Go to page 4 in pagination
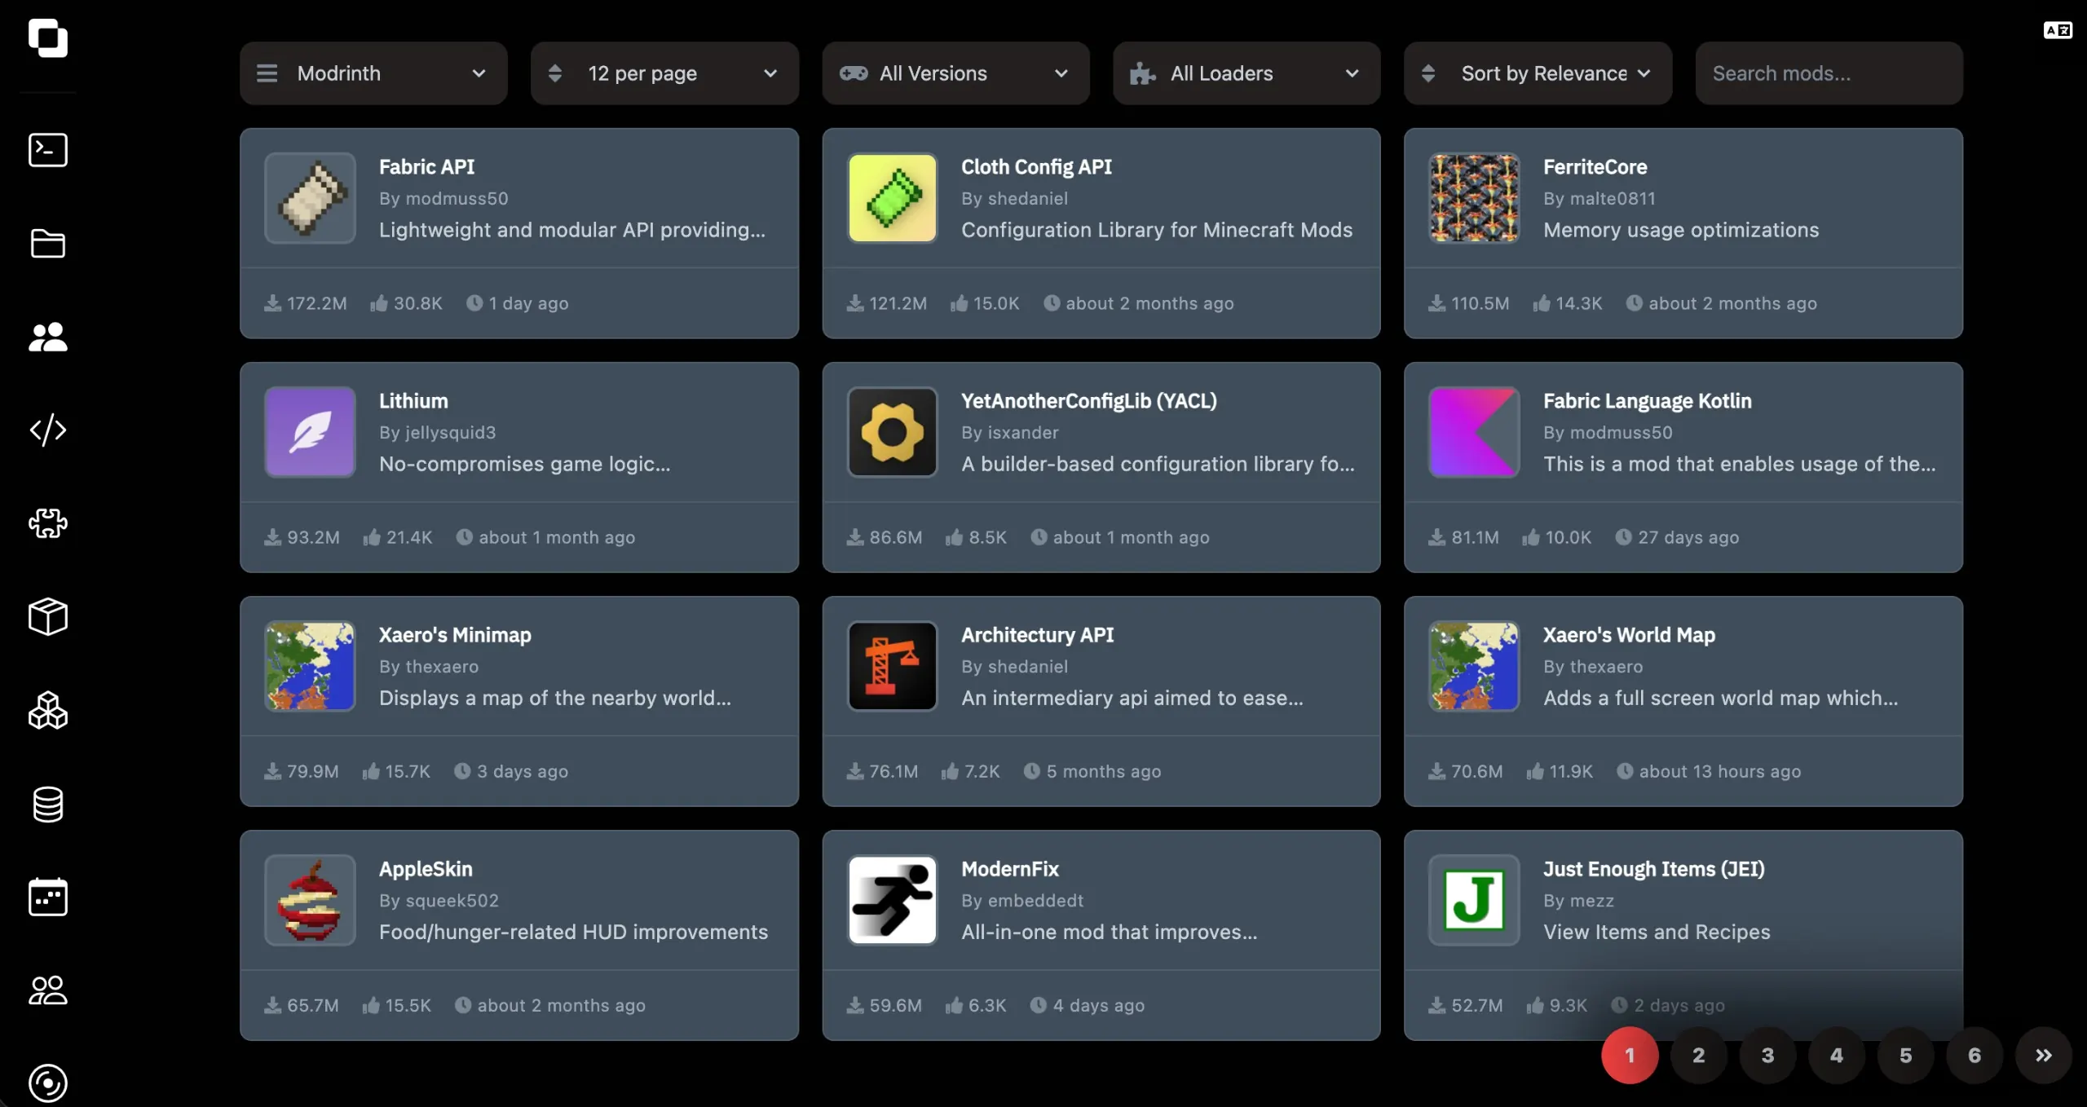This screenshot has height=1107, width=2087. pyautogui.click(x=1837, y=1055)
